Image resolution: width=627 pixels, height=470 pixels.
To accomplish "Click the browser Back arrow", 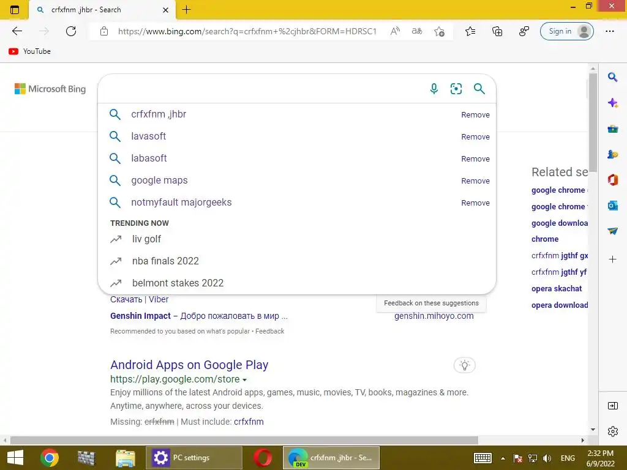I will pyautogui.click(x=17, y=31).
